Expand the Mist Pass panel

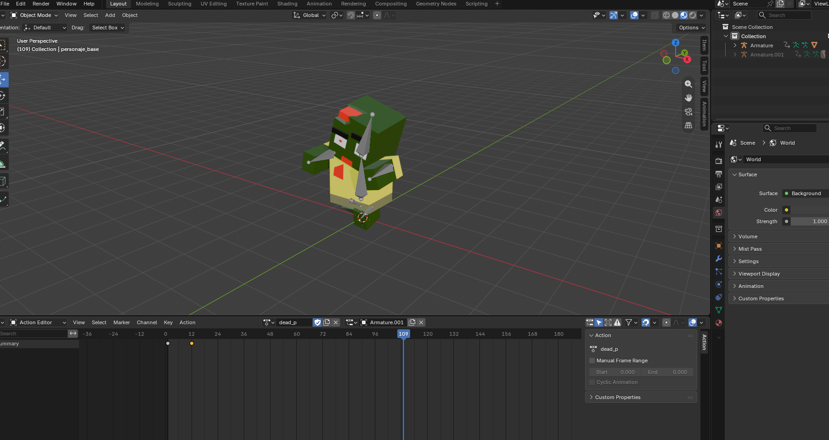tap(750, 249)
